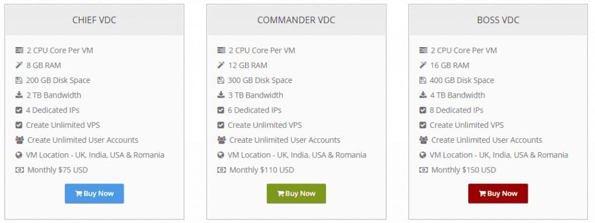Screen dimensions: 595x223
Task: Select the COMMANDER VDC header
Action: coord(296,20)
